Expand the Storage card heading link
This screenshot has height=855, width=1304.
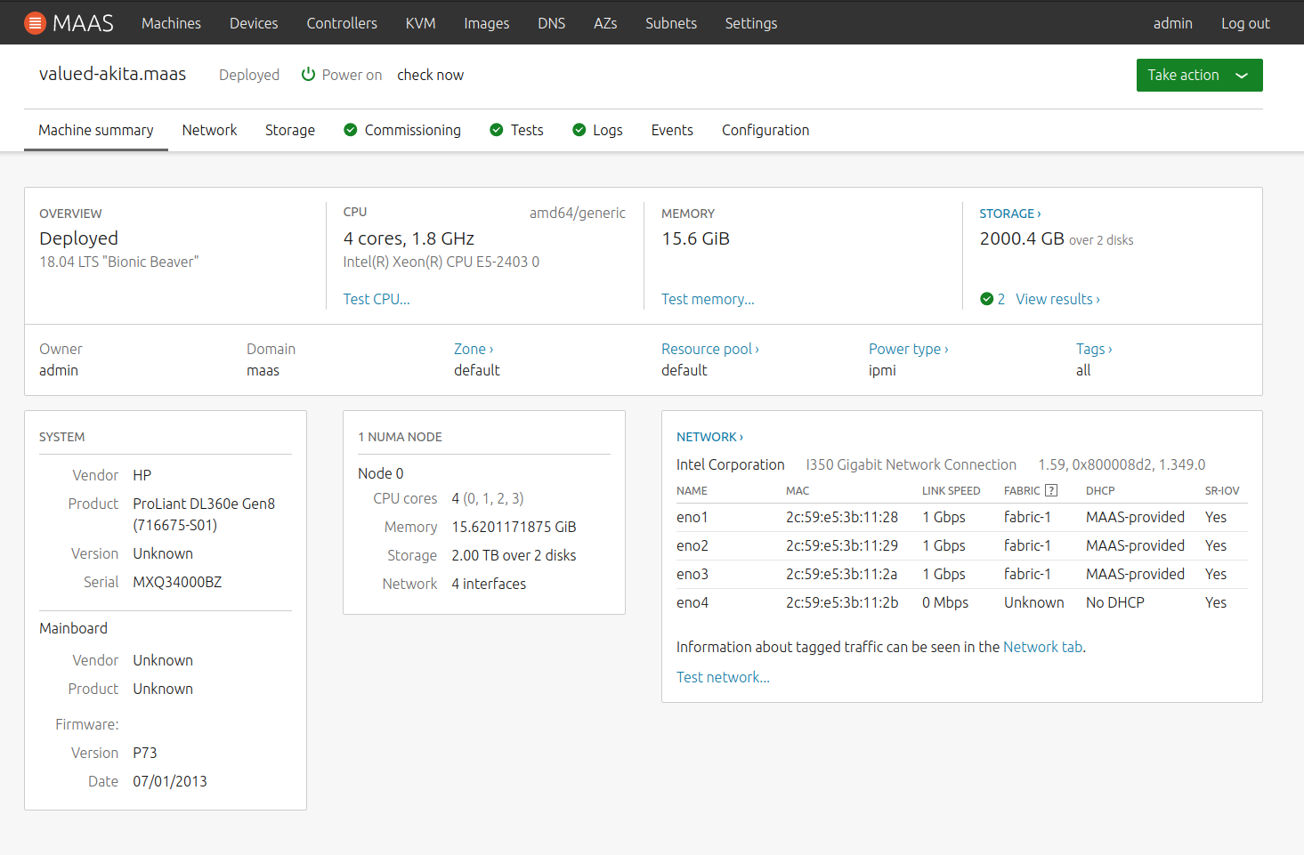tap(1009, 214)
